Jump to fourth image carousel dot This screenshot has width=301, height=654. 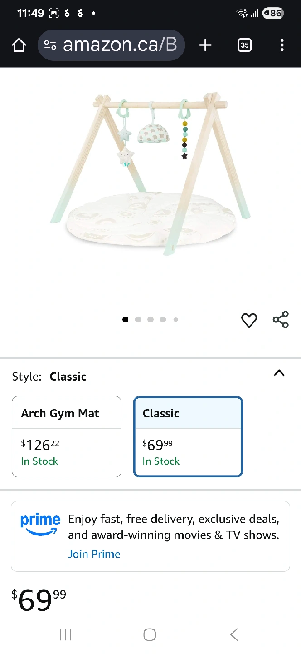(x=163, y=319)
